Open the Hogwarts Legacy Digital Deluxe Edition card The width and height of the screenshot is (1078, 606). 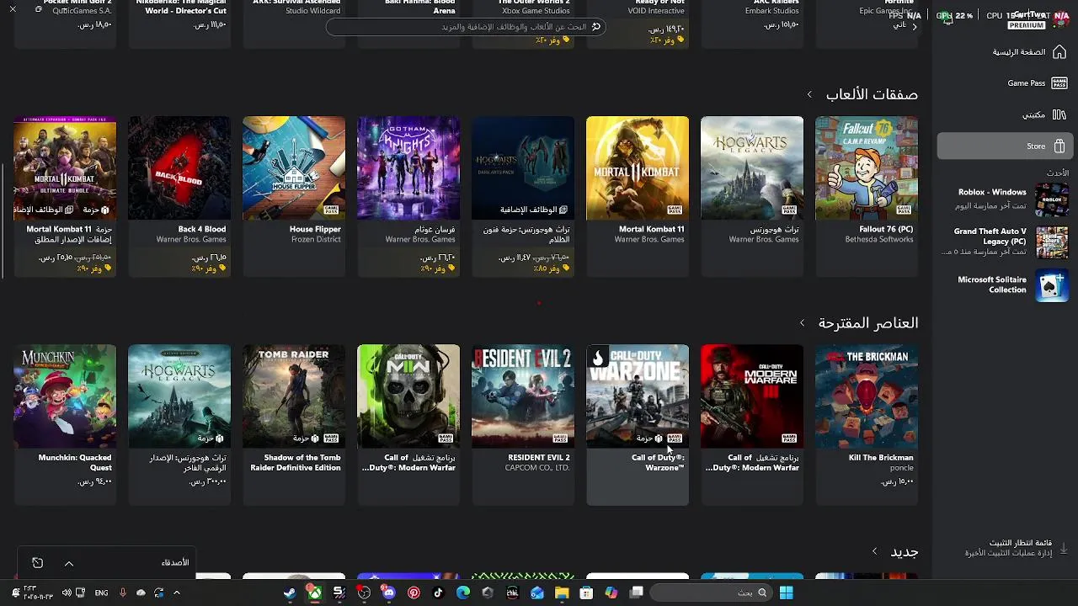click(x=179, y=425)
